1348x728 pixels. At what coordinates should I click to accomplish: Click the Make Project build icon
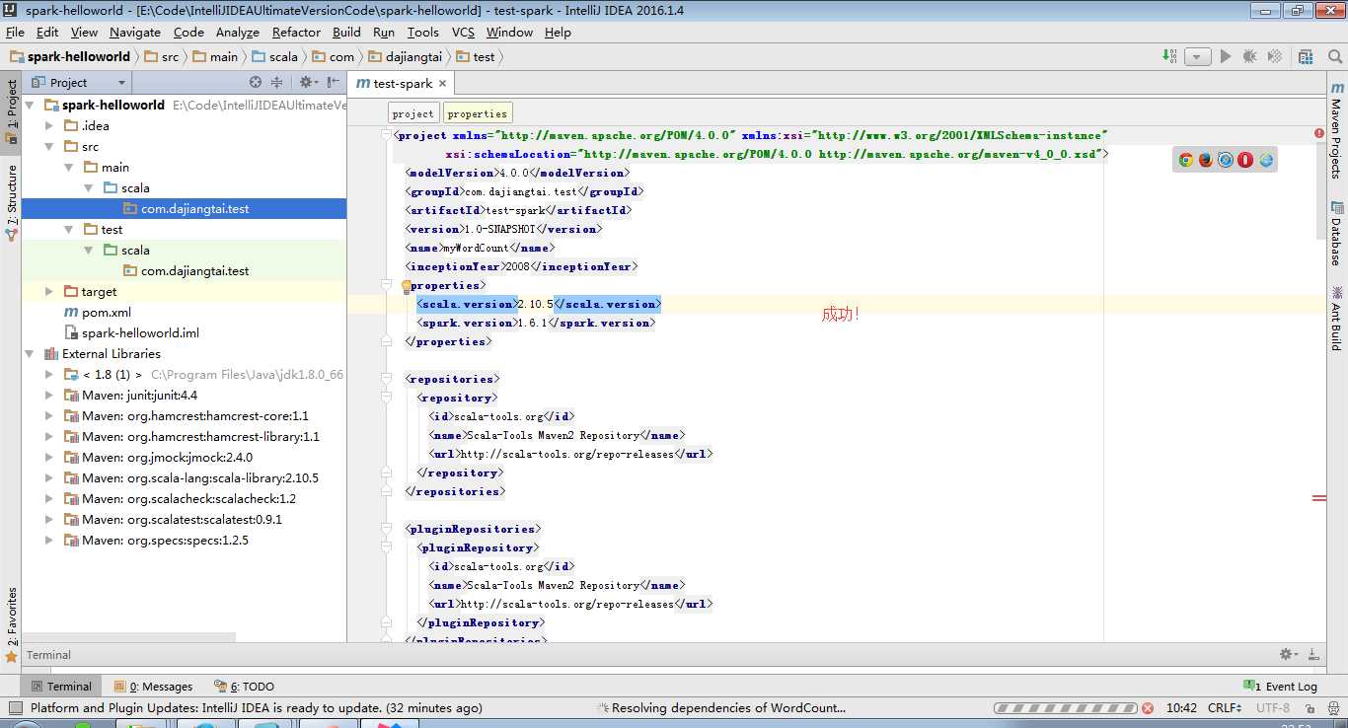1169,56
